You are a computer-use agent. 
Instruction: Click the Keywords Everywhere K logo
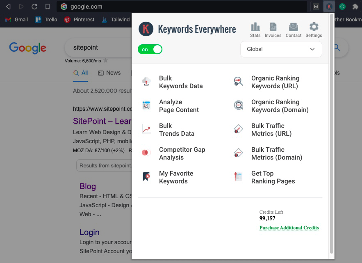[x=146, y=29]
